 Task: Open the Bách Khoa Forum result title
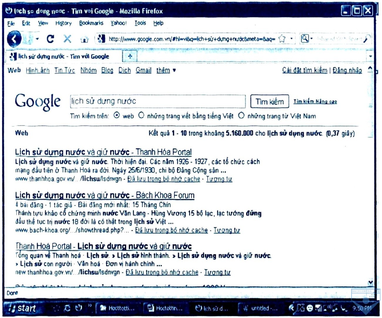[105, 195]
